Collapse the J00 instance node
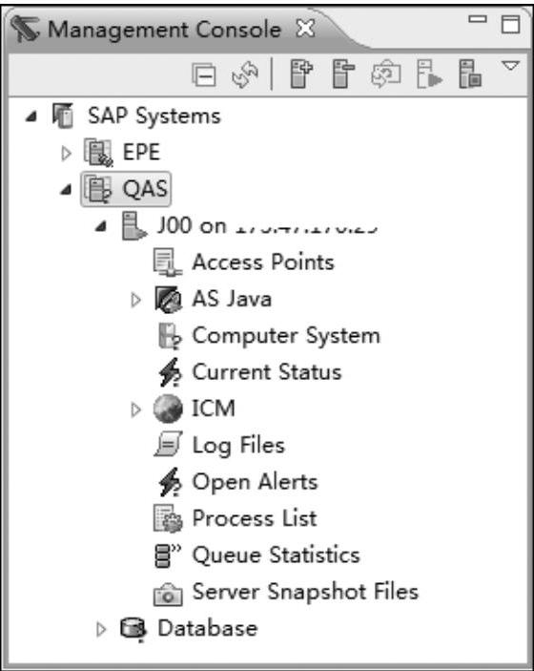 [x=100, y=226]
